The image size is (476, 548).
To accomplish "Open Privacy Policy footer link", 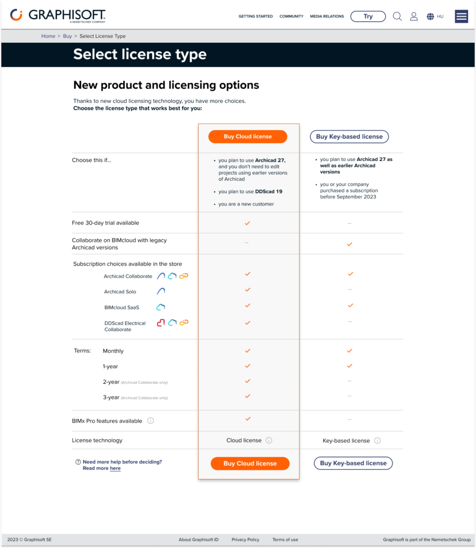I will 245,539.
